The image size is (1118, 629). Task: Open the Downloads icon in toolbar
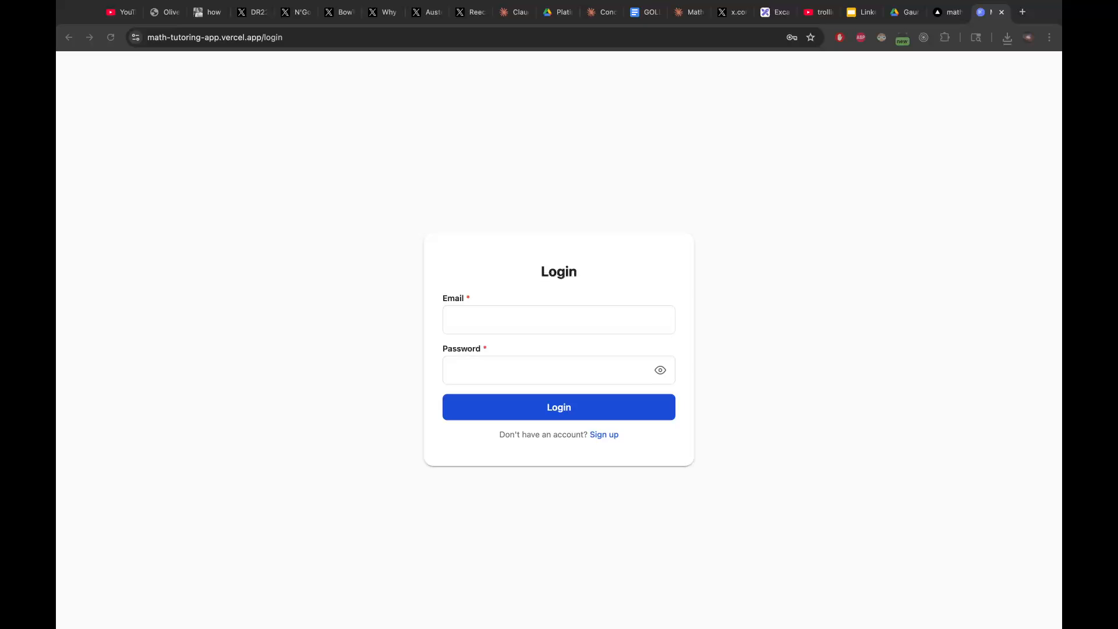pyautogui.click(x=1007, y=38)
